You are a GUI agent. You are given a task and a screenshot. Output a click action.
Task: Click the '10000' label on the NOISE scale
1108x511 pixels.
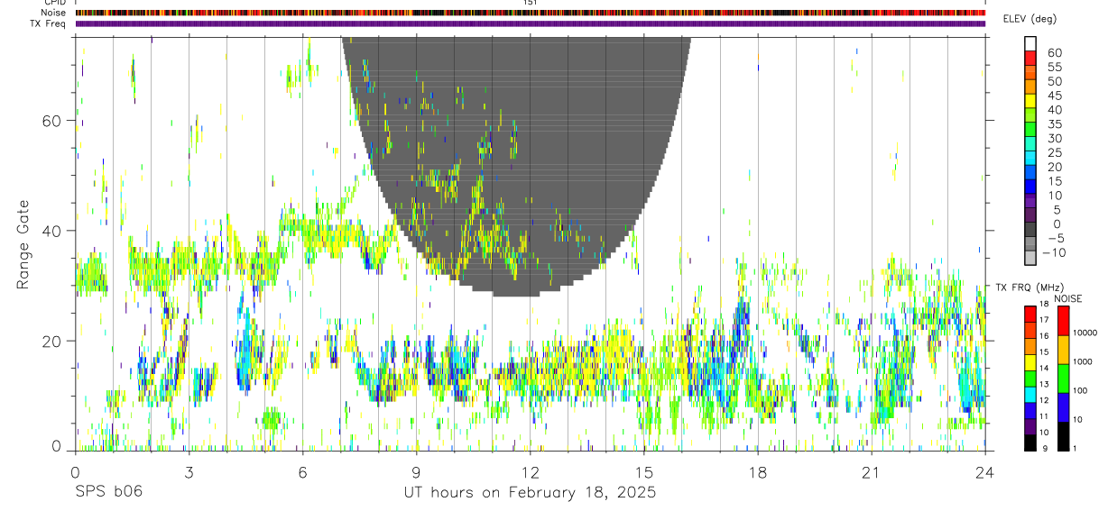(1085, 333)
